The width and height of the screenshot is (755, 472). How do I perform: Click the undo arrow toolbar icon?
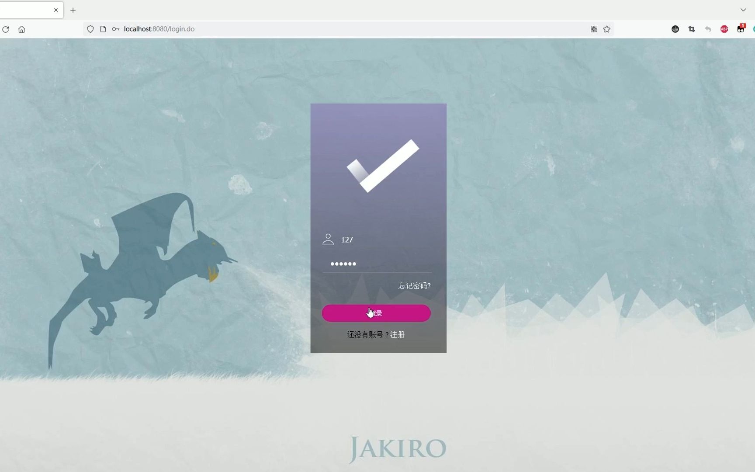click(708, 29)
